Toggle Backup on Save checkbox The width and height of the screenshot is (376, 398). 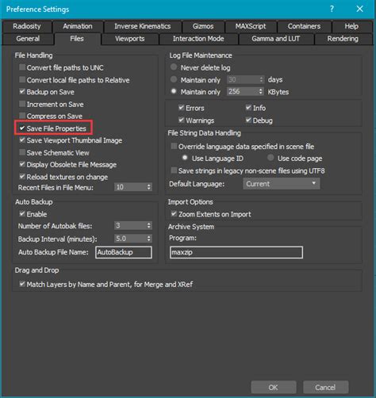click(x=22, y=92)
